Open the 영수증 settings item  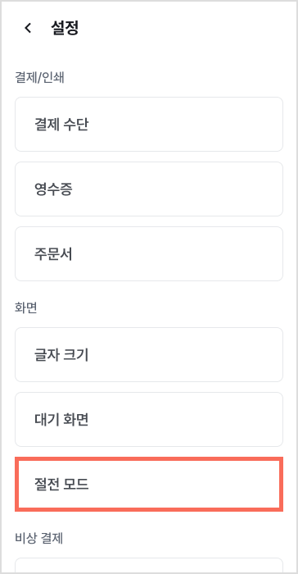(x=149, y=189)
